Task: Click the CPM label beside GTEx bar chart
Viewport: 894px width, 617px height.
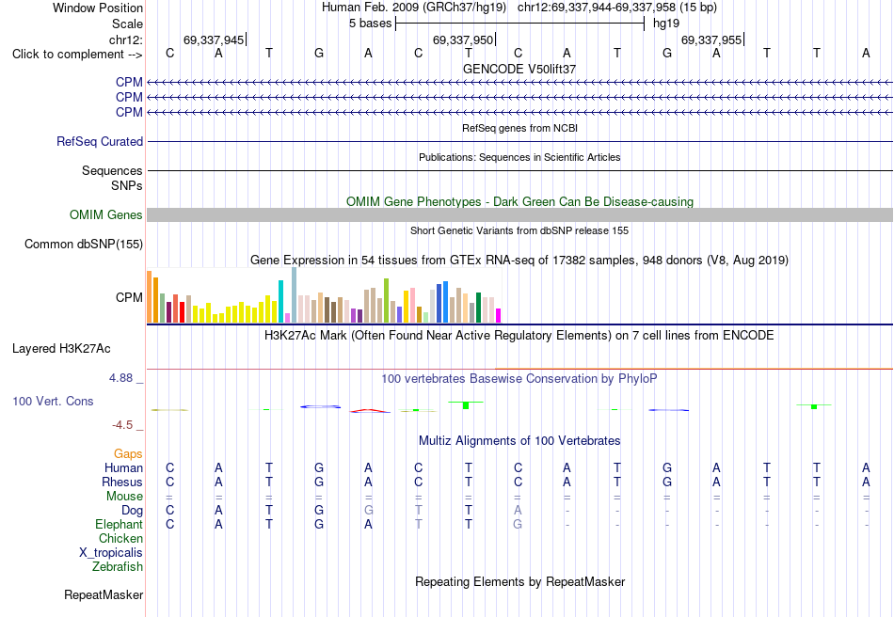Action: coord(129,297)
